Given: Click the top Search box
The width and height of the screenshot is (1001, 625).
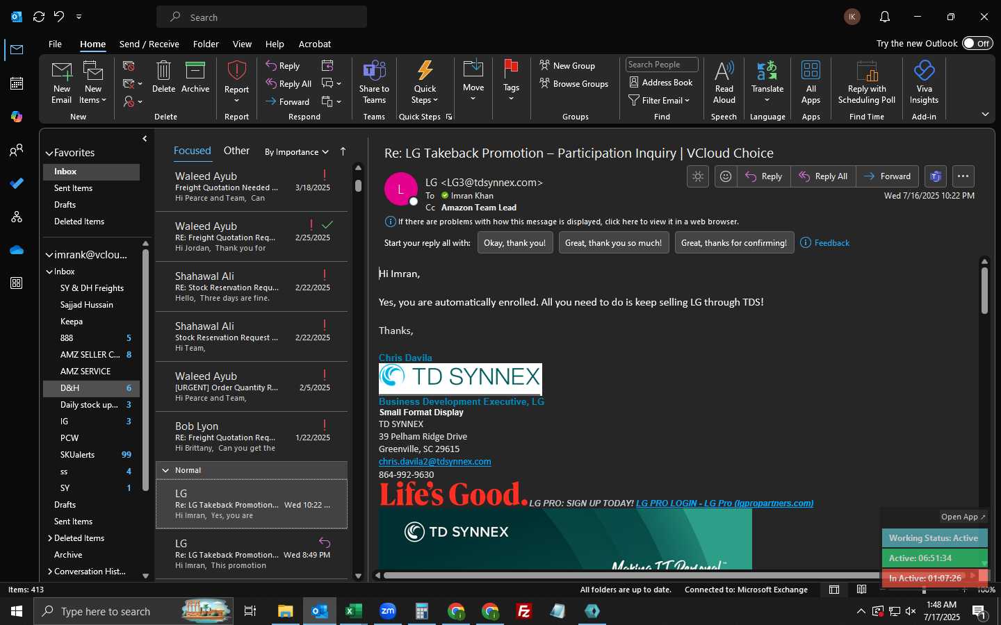Looking at the screenshot, I should point(262,17).
